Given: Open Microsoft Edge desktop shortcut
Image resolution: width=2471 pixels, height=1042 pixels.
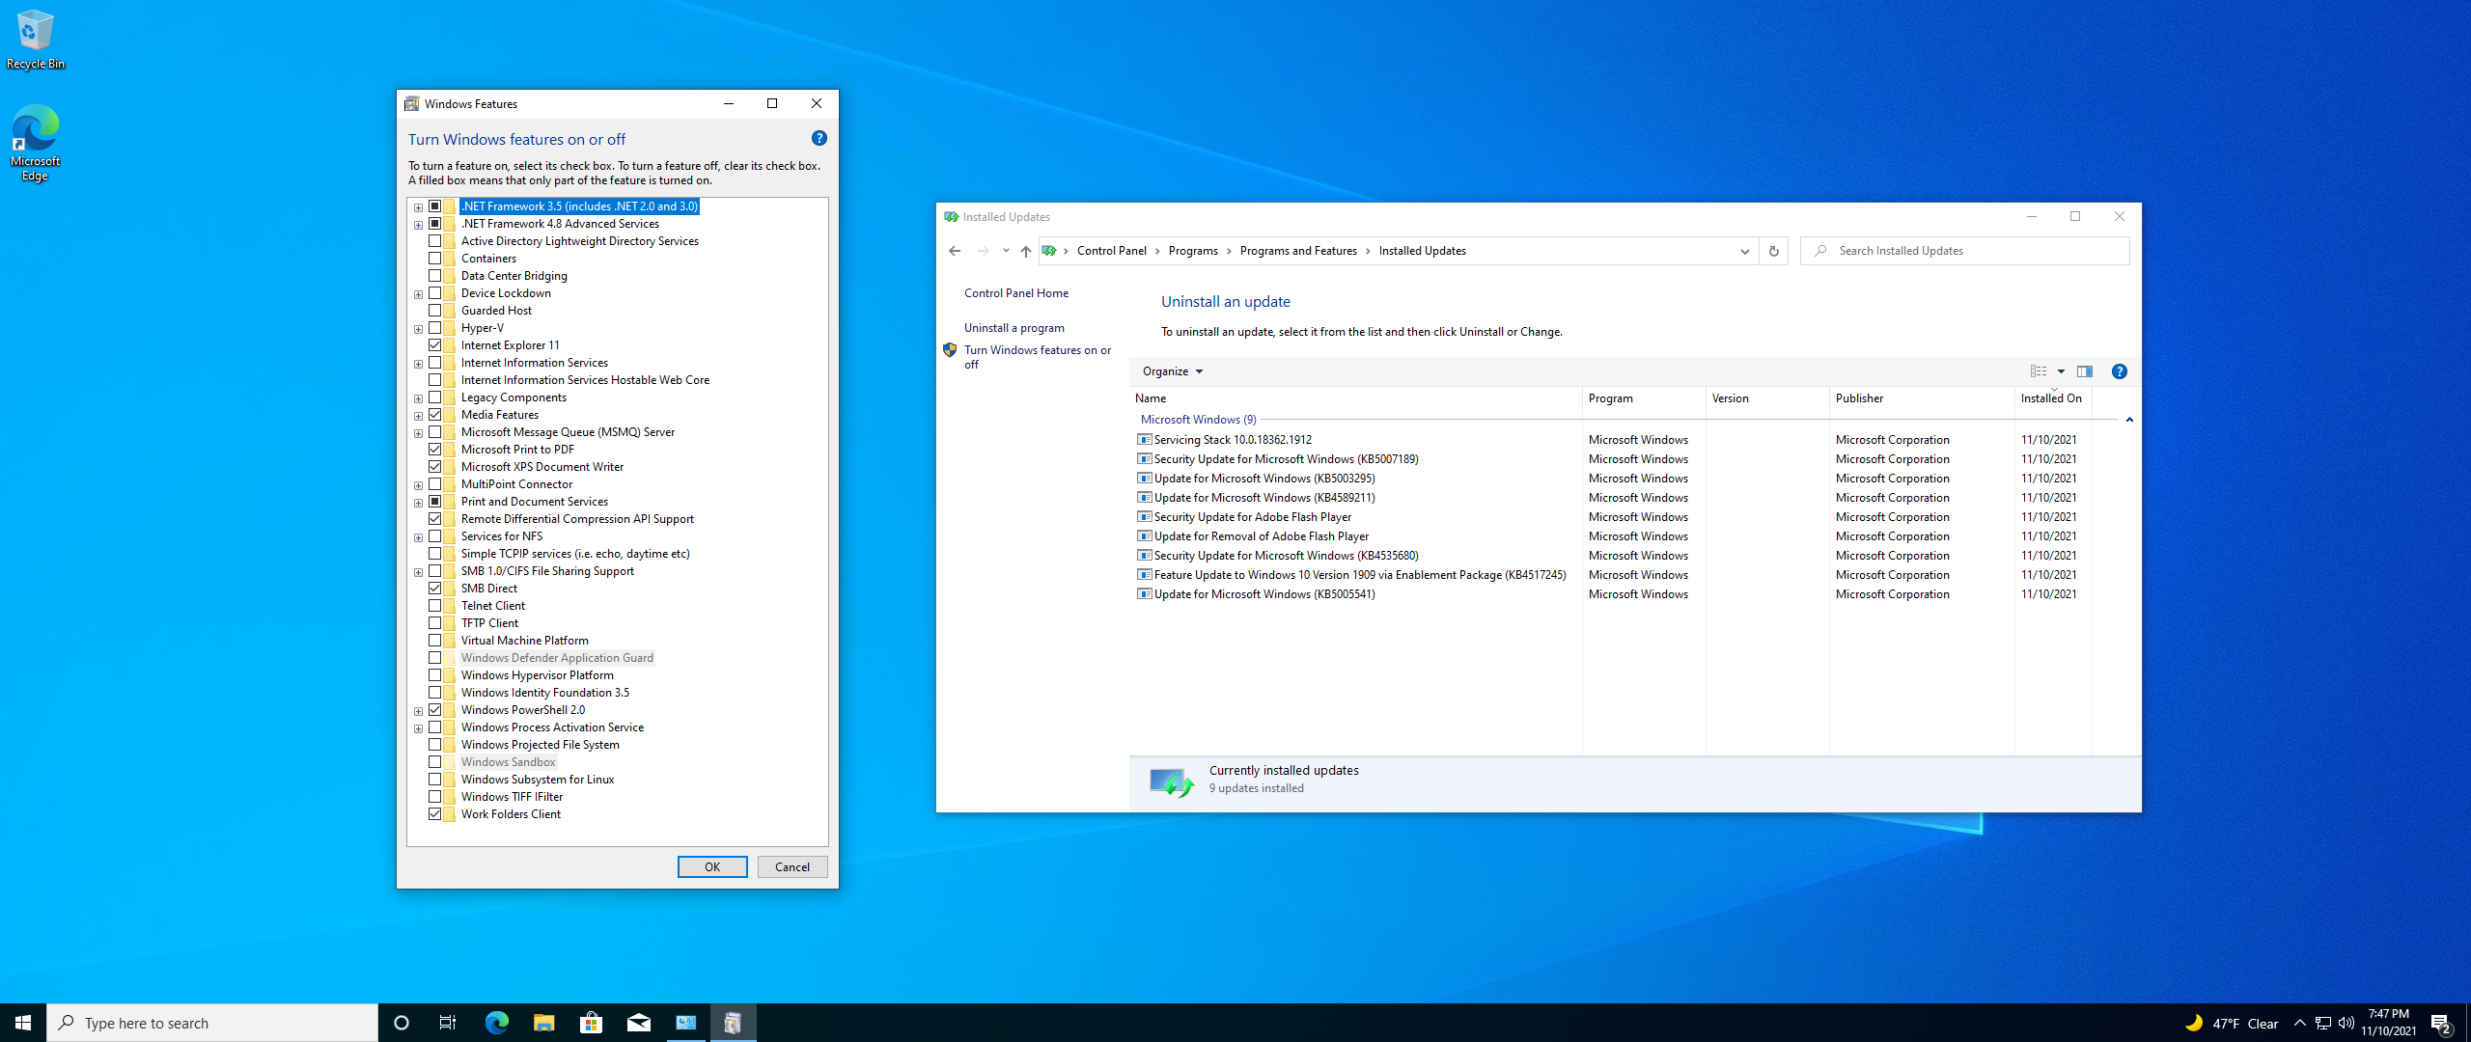Looking at the screenshot, I should click(x=35, y=143).
